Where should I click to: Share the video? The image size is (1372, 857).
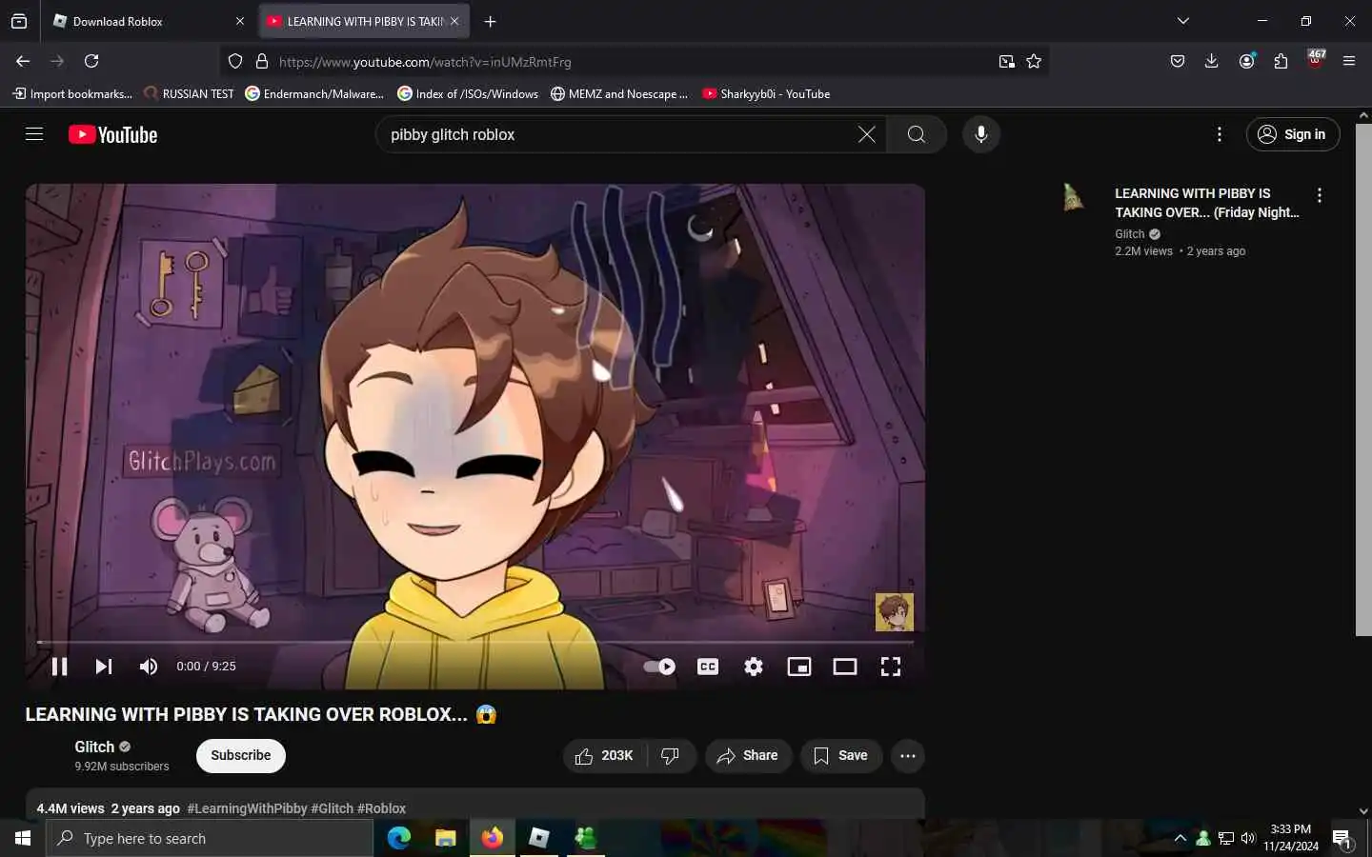click(x=748, y=756)
